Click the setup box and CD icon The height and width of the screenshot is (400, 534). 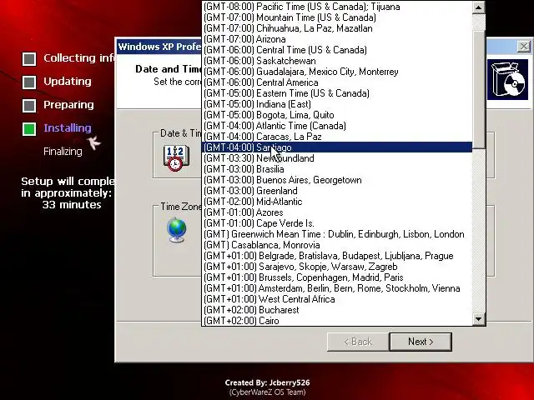coord(507,80)
